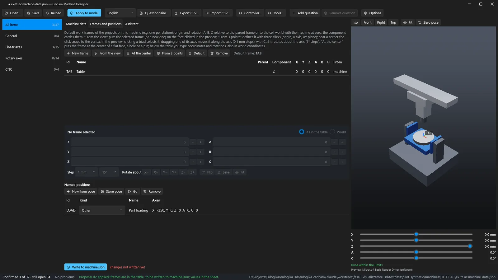The image size is (498, 280).
Task: Select the World coordinates radio
Action: 332,132
